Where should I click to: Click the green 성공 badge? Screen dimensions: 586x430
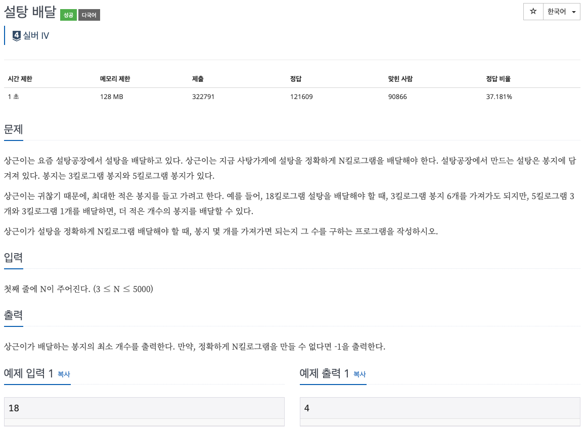click(68, 15)
